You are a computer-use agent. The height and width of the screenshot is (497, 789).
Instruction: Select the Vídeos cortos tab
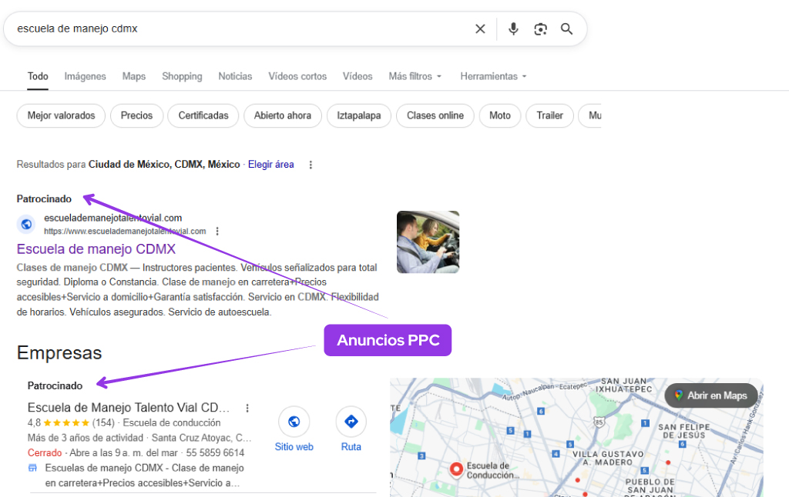pos(297,76)
